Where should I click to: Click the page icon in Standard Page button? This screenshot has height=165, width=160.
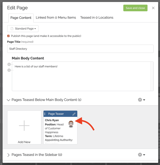(12, 29)
